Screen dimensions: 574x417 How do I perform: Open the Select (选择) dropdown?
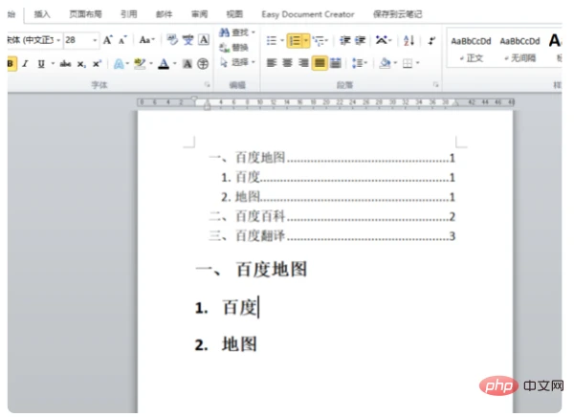click(237, 62)
